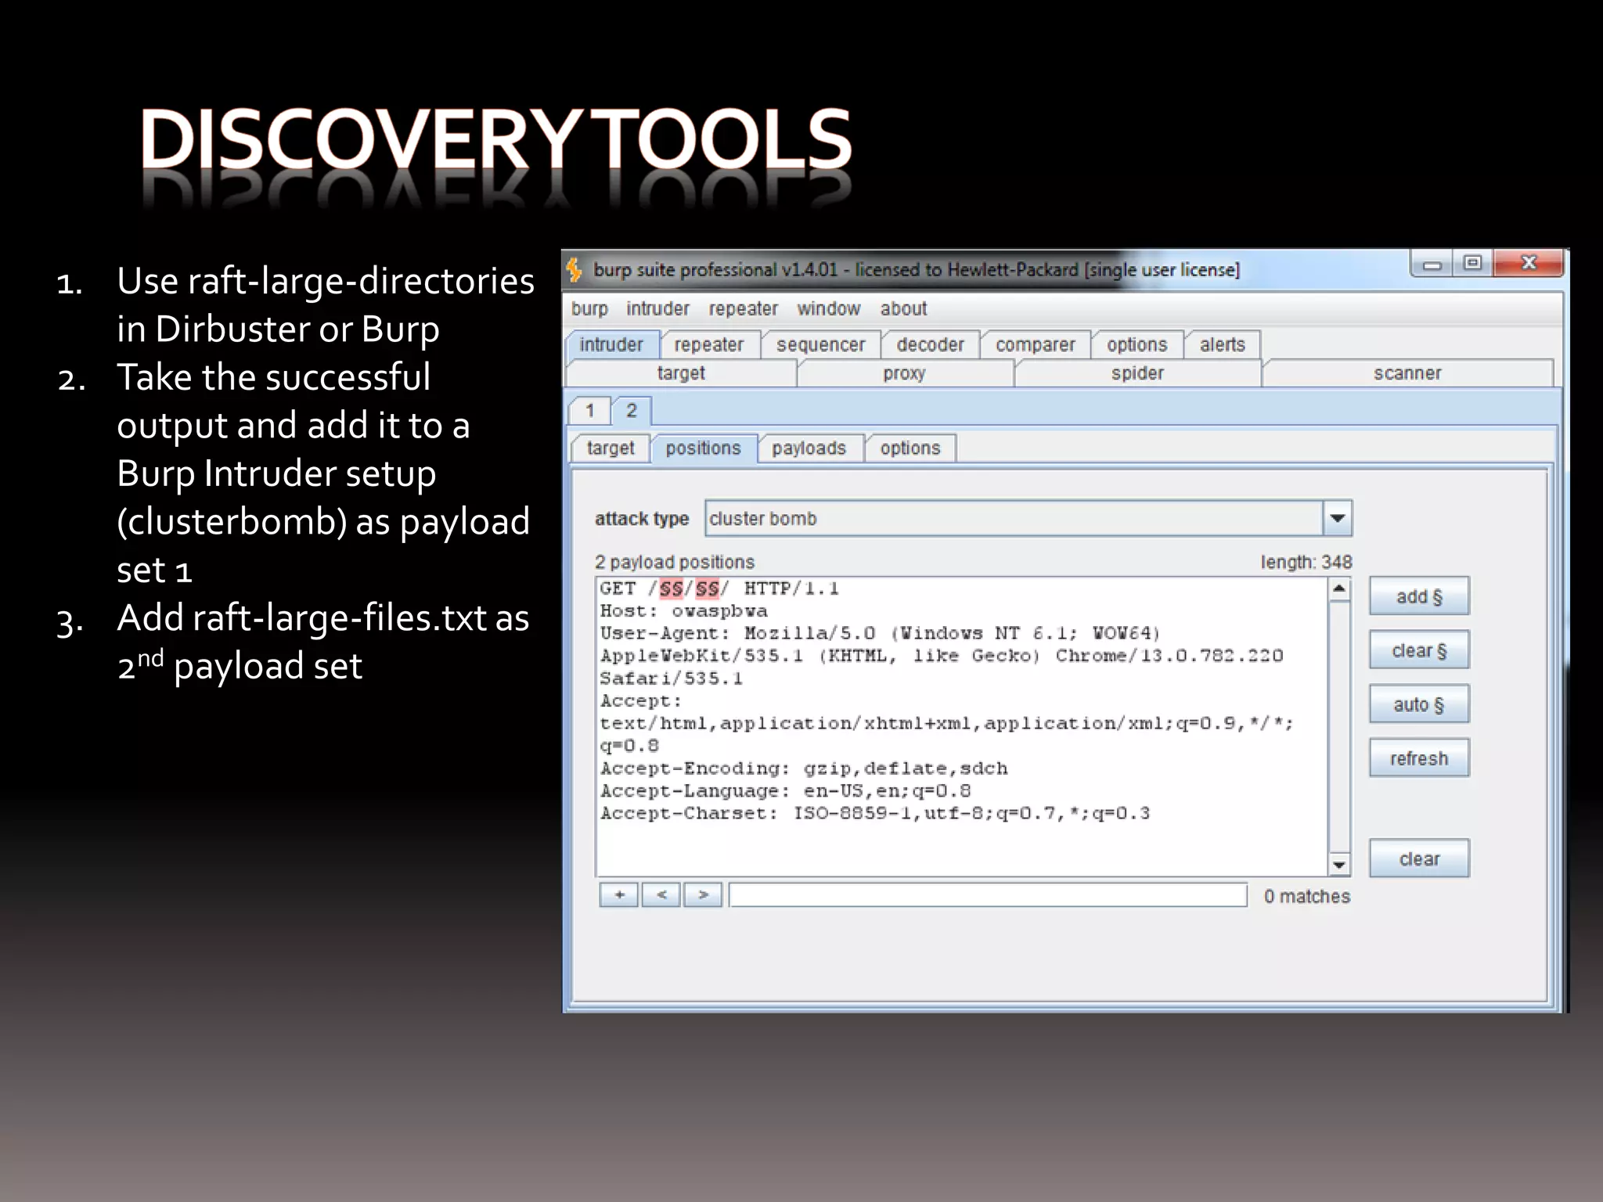This screenshot has width=1603, height=1202.
Task: Open the top-level target tab
Action: [x=681, y=373]
